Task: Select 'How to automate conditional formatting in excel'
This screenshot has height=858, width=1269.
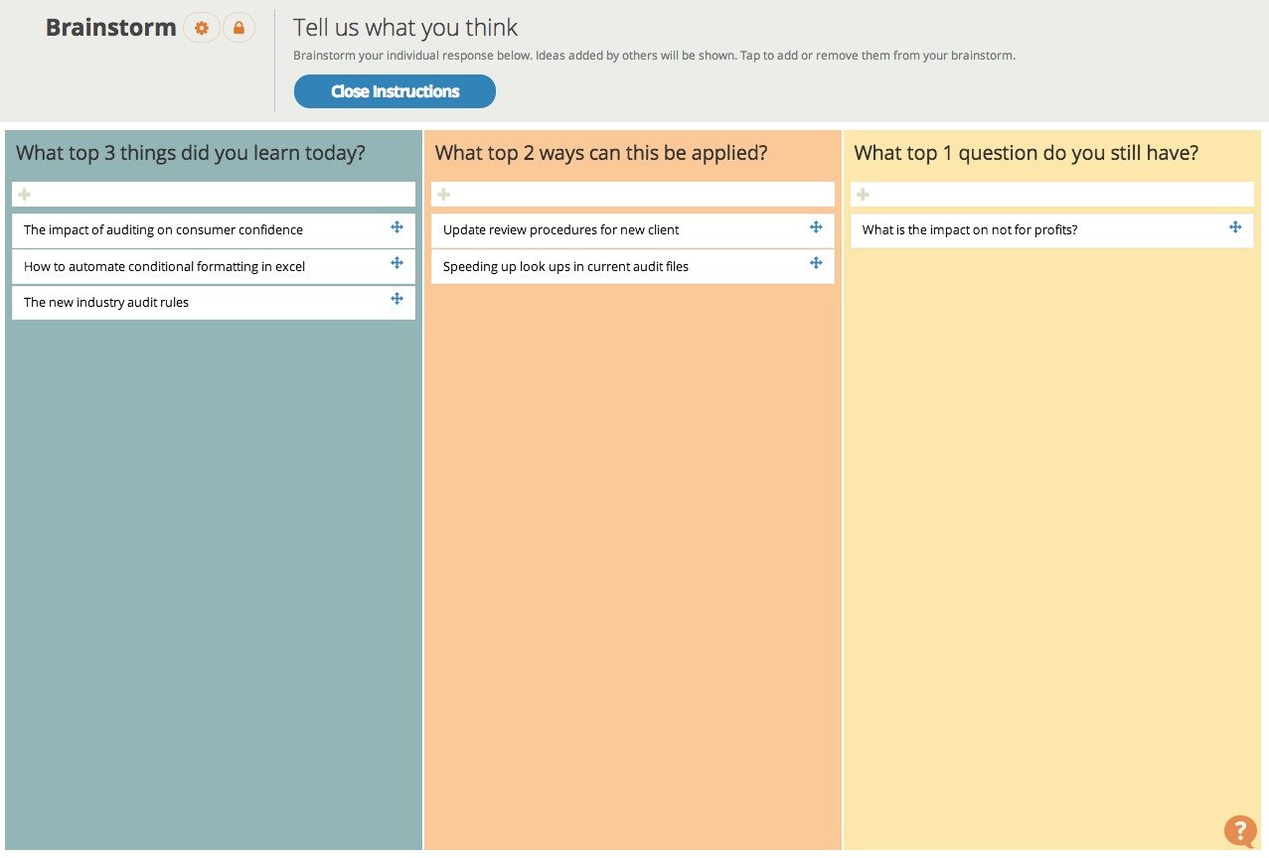Action: point(214,266)
